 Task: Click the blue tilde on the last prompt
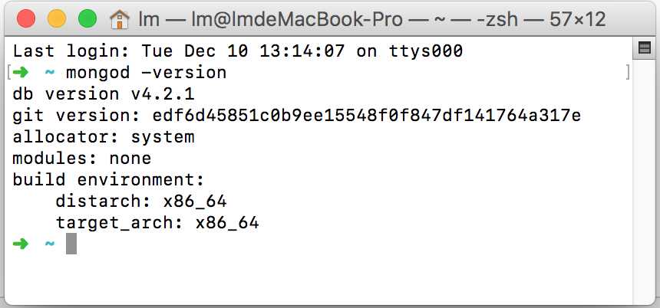50,244
